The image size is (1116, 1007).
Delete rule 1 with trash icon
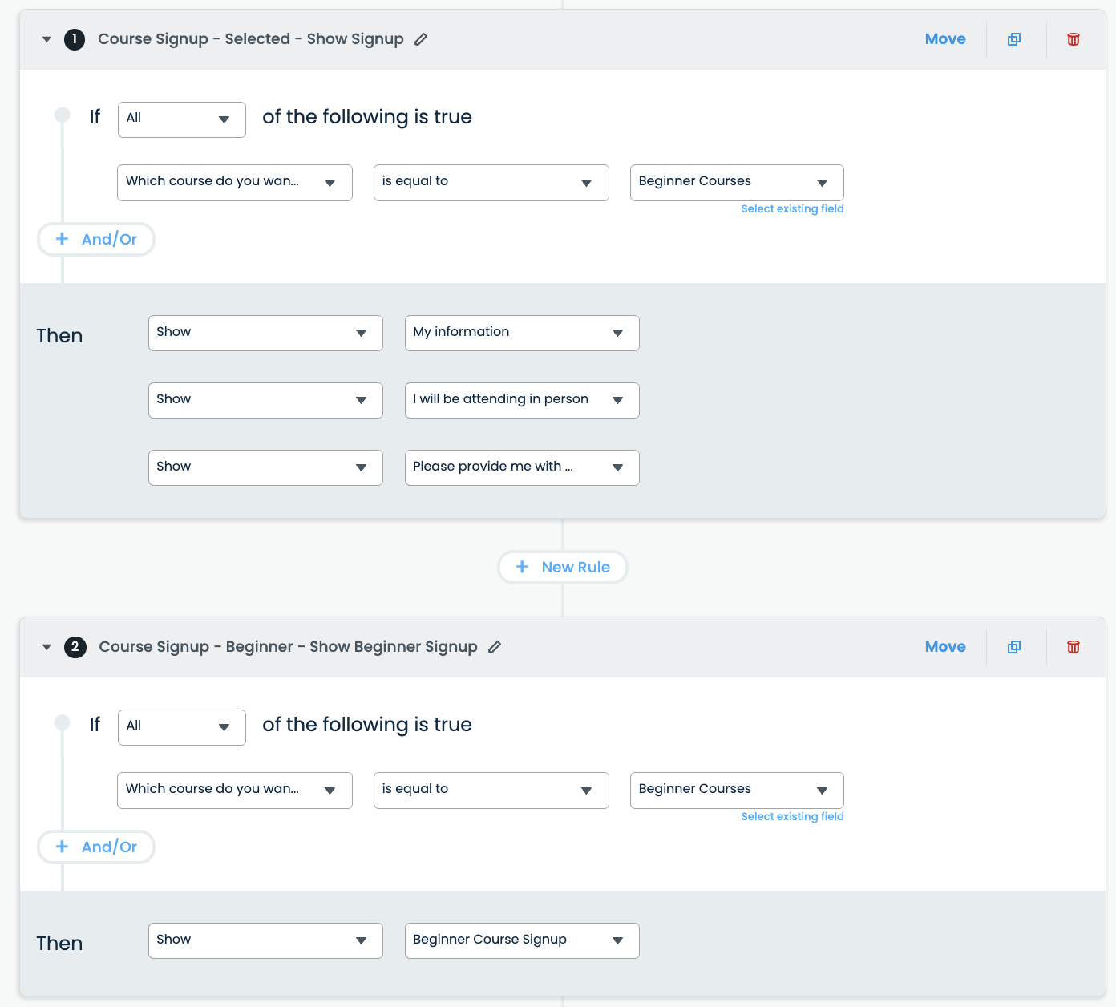(1074, 39)
